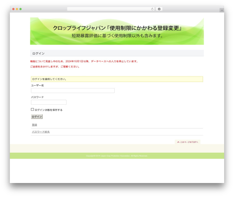
Task: Click the このページのTOPへ link
Action: pyautogui.click(x=188, y=142)
